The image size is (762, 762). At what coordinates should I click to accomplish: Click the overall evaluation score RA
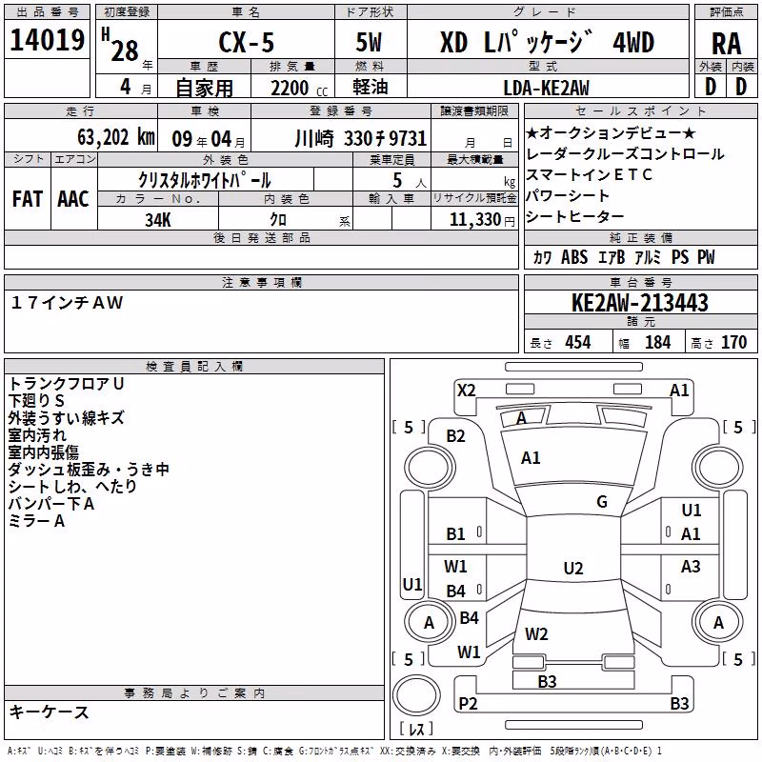tap(727, 44)
